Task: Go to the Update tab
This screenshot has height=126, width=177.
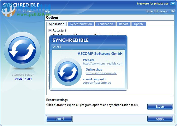Action: [x=139, y=24]
